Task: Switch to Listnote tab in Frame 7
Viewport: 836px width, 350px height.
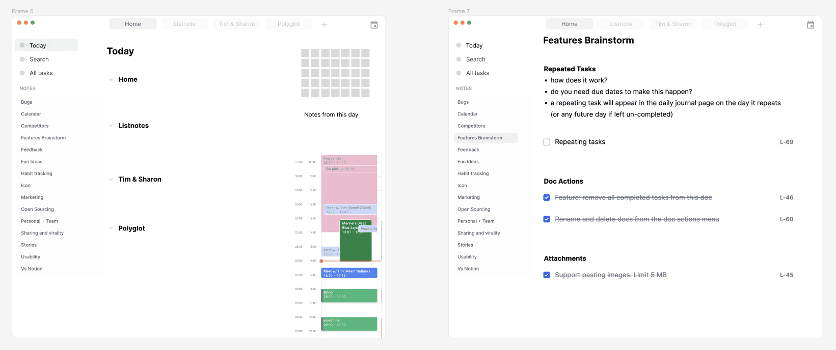Action: 621,24
